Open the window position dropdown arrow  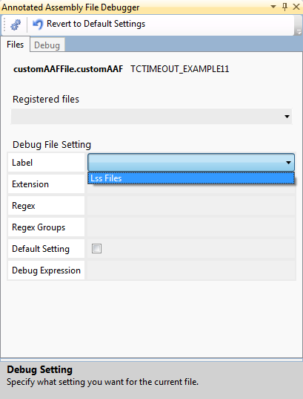[x=273, y=7]
